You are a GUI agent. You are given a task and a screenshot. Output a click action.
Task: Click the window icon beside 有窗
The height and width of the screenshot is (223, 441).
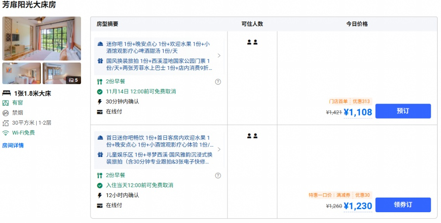coord(6,103)
